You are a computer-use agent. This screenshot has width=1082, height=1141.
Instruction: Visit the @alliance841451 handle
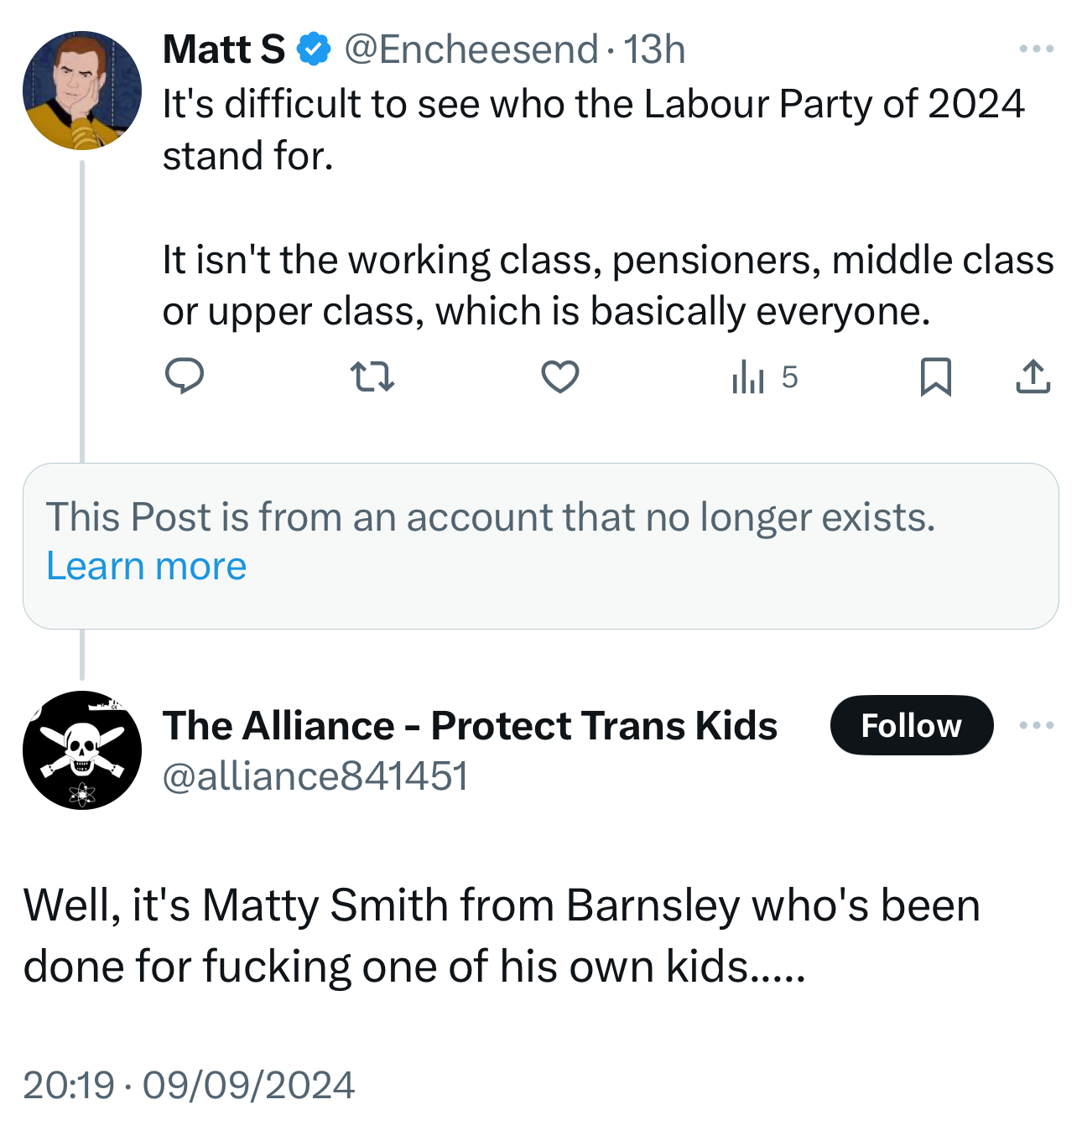315,776
